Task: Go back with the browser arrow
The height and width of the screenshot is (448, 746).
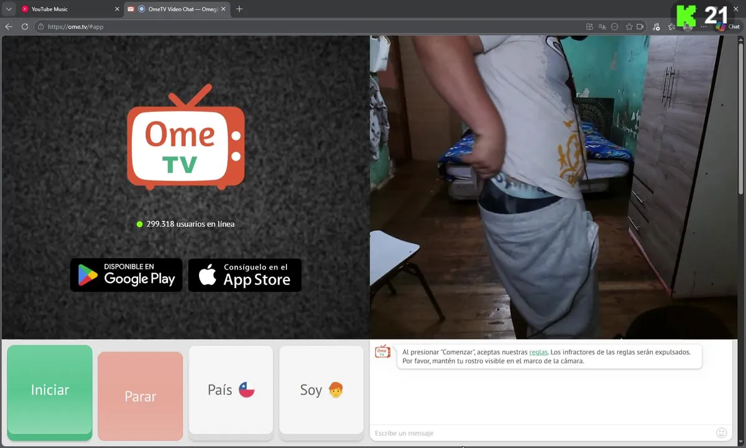Action: pos(9,27)
